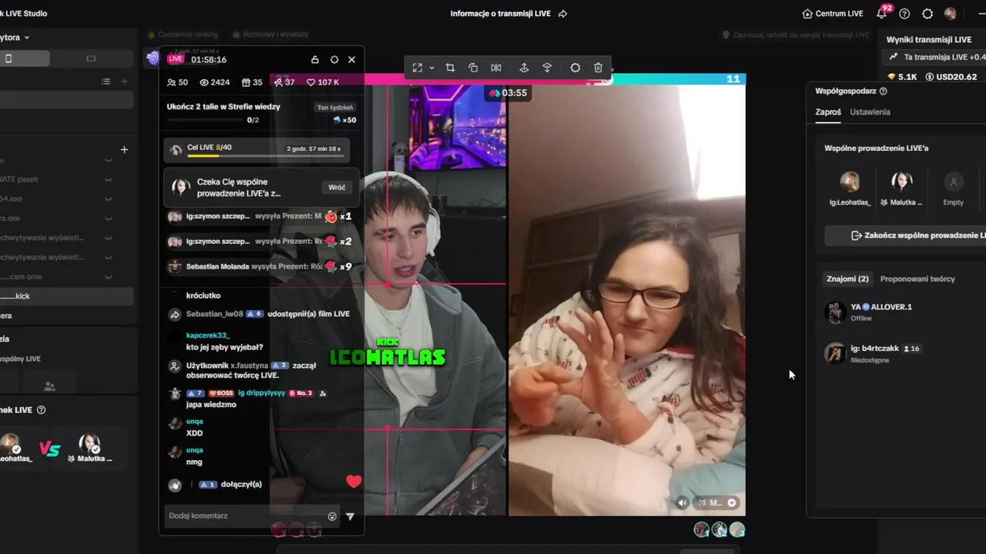Screen dimensions: 986x554
Task: Add a new source with plus
Action: (x=124, y=149)
